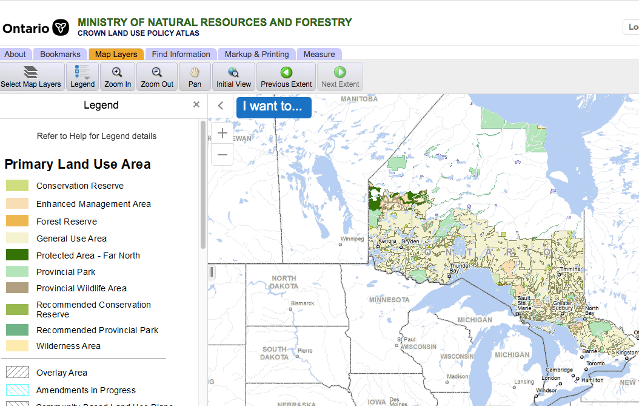Click General Use Area swatch
Viewport: 639px width, 406px height.
17,238
